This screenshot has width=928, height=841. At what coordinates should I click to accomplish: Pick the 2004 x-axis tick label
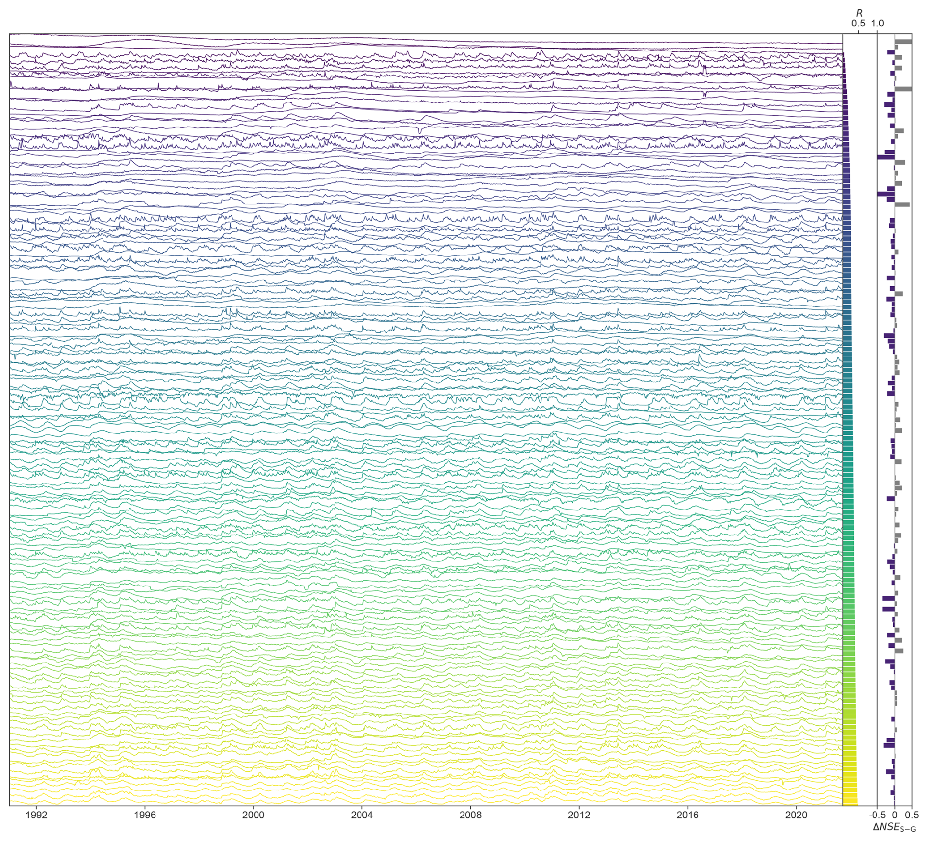[x=362, y=815]
